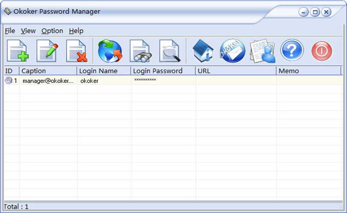
Task: Click the Total : 1 status text
Action: [x=16, y=207]
